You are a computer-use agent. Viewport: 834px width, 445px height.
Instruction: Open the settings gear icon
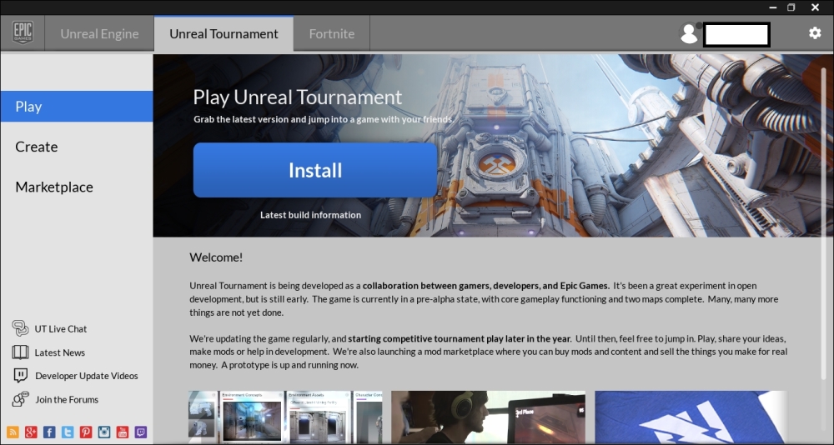click(815, 33)
